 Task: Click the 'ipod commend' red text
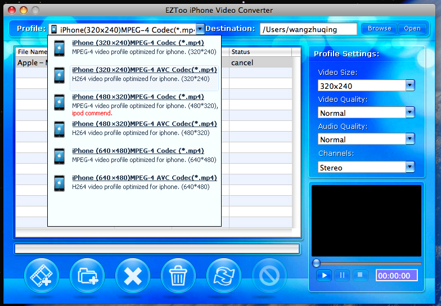click(x=91, y=113)
